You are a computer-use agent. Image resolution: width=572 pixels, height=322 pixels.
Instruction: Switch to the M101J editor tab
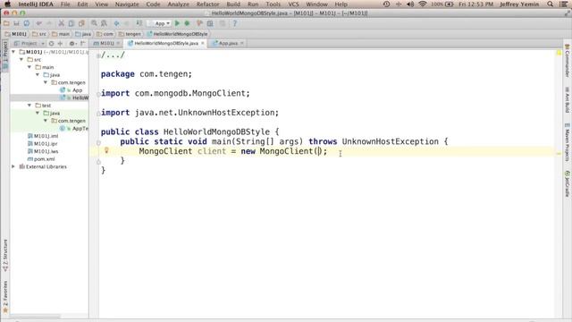106,44
